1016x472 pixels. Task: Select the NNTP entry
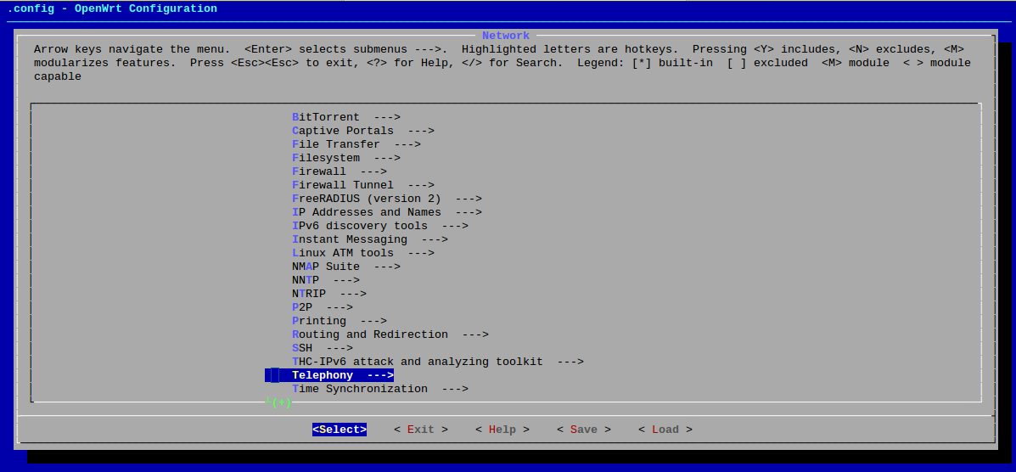[x=326, y=281]
